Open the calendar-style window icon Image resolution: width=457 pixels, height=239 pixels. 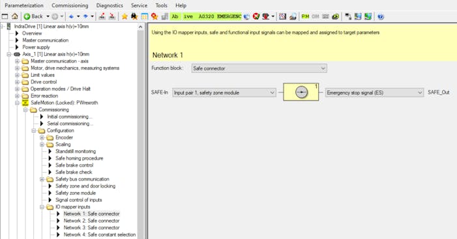[x=144, y=16]
